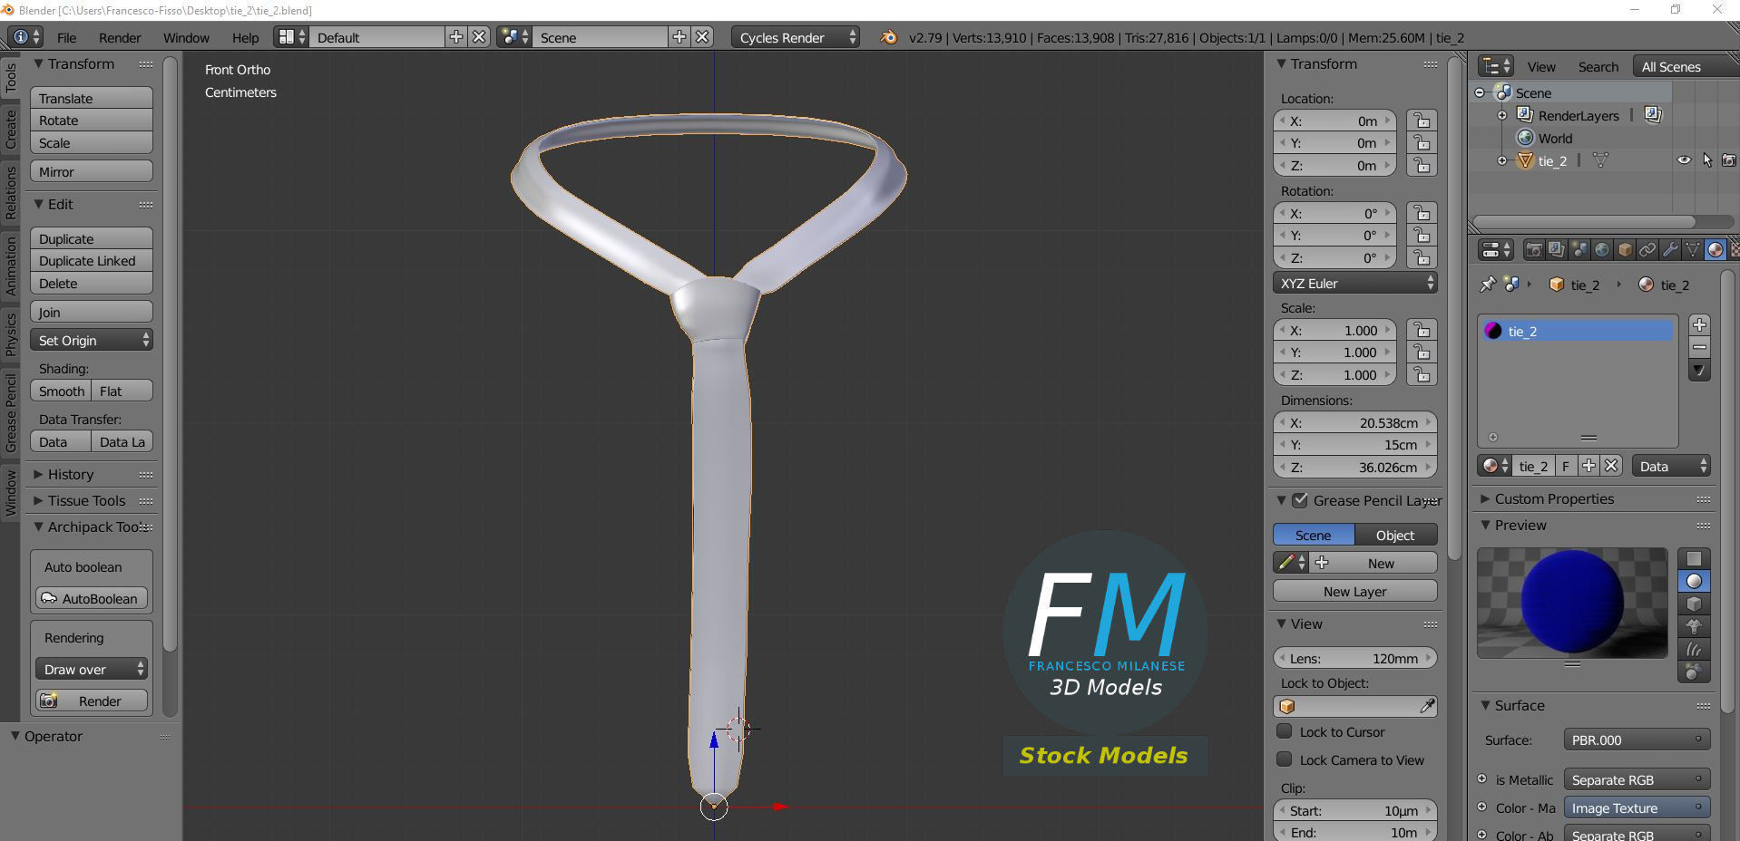Select world sphere material preview type
The width and height of the screenshot is (1740, 841).
pos(1694,672)
